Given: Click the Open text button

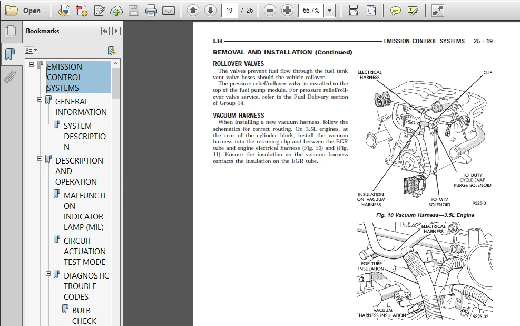Looking at the screenshot, I should click(x=32, y=11).
